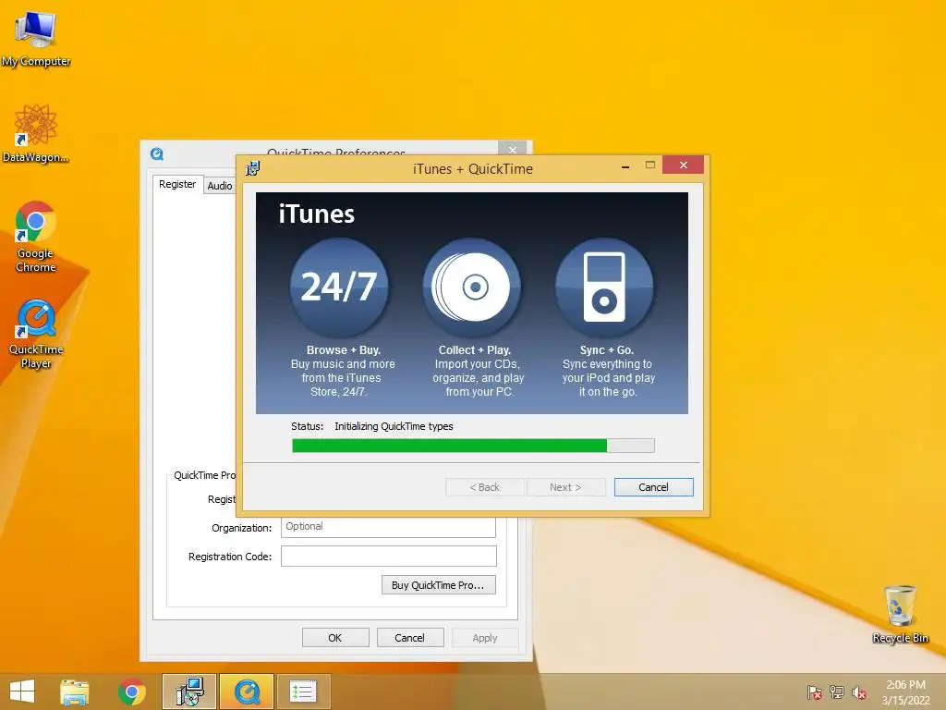
Task: Click the installer icon in the iTunes title bar
Action: coord(253,168)
